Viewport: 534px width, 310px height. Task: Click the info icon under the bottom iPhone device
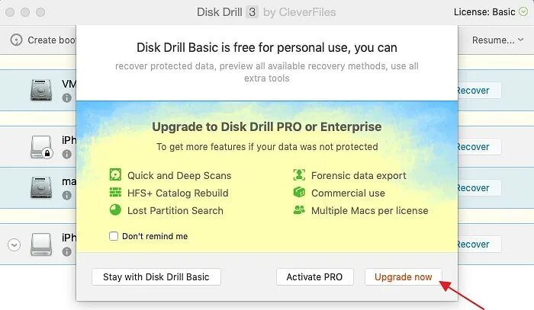[67, 251]
